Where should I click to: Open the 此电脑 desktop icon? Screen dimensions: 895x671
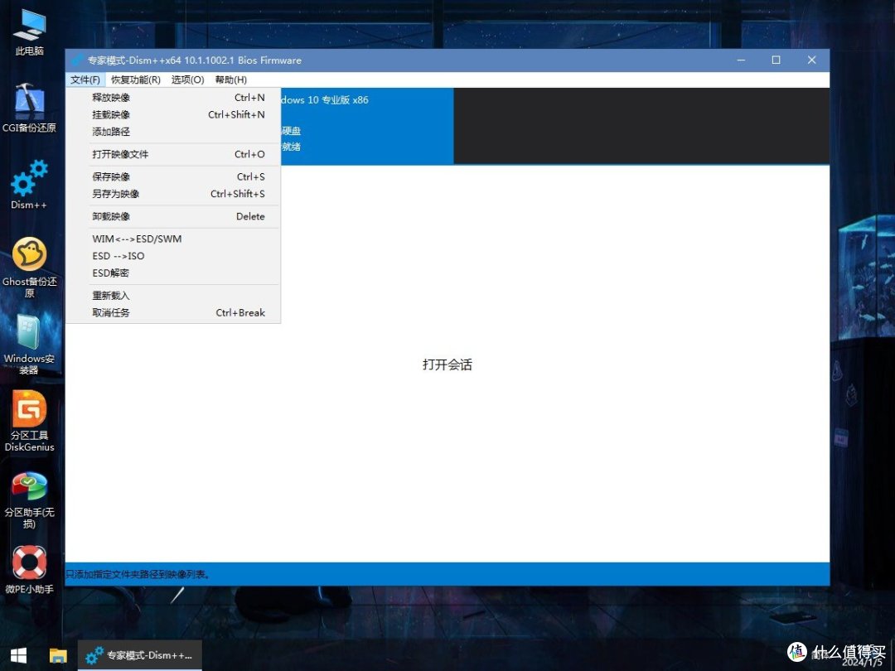click(x=30, y=34)
